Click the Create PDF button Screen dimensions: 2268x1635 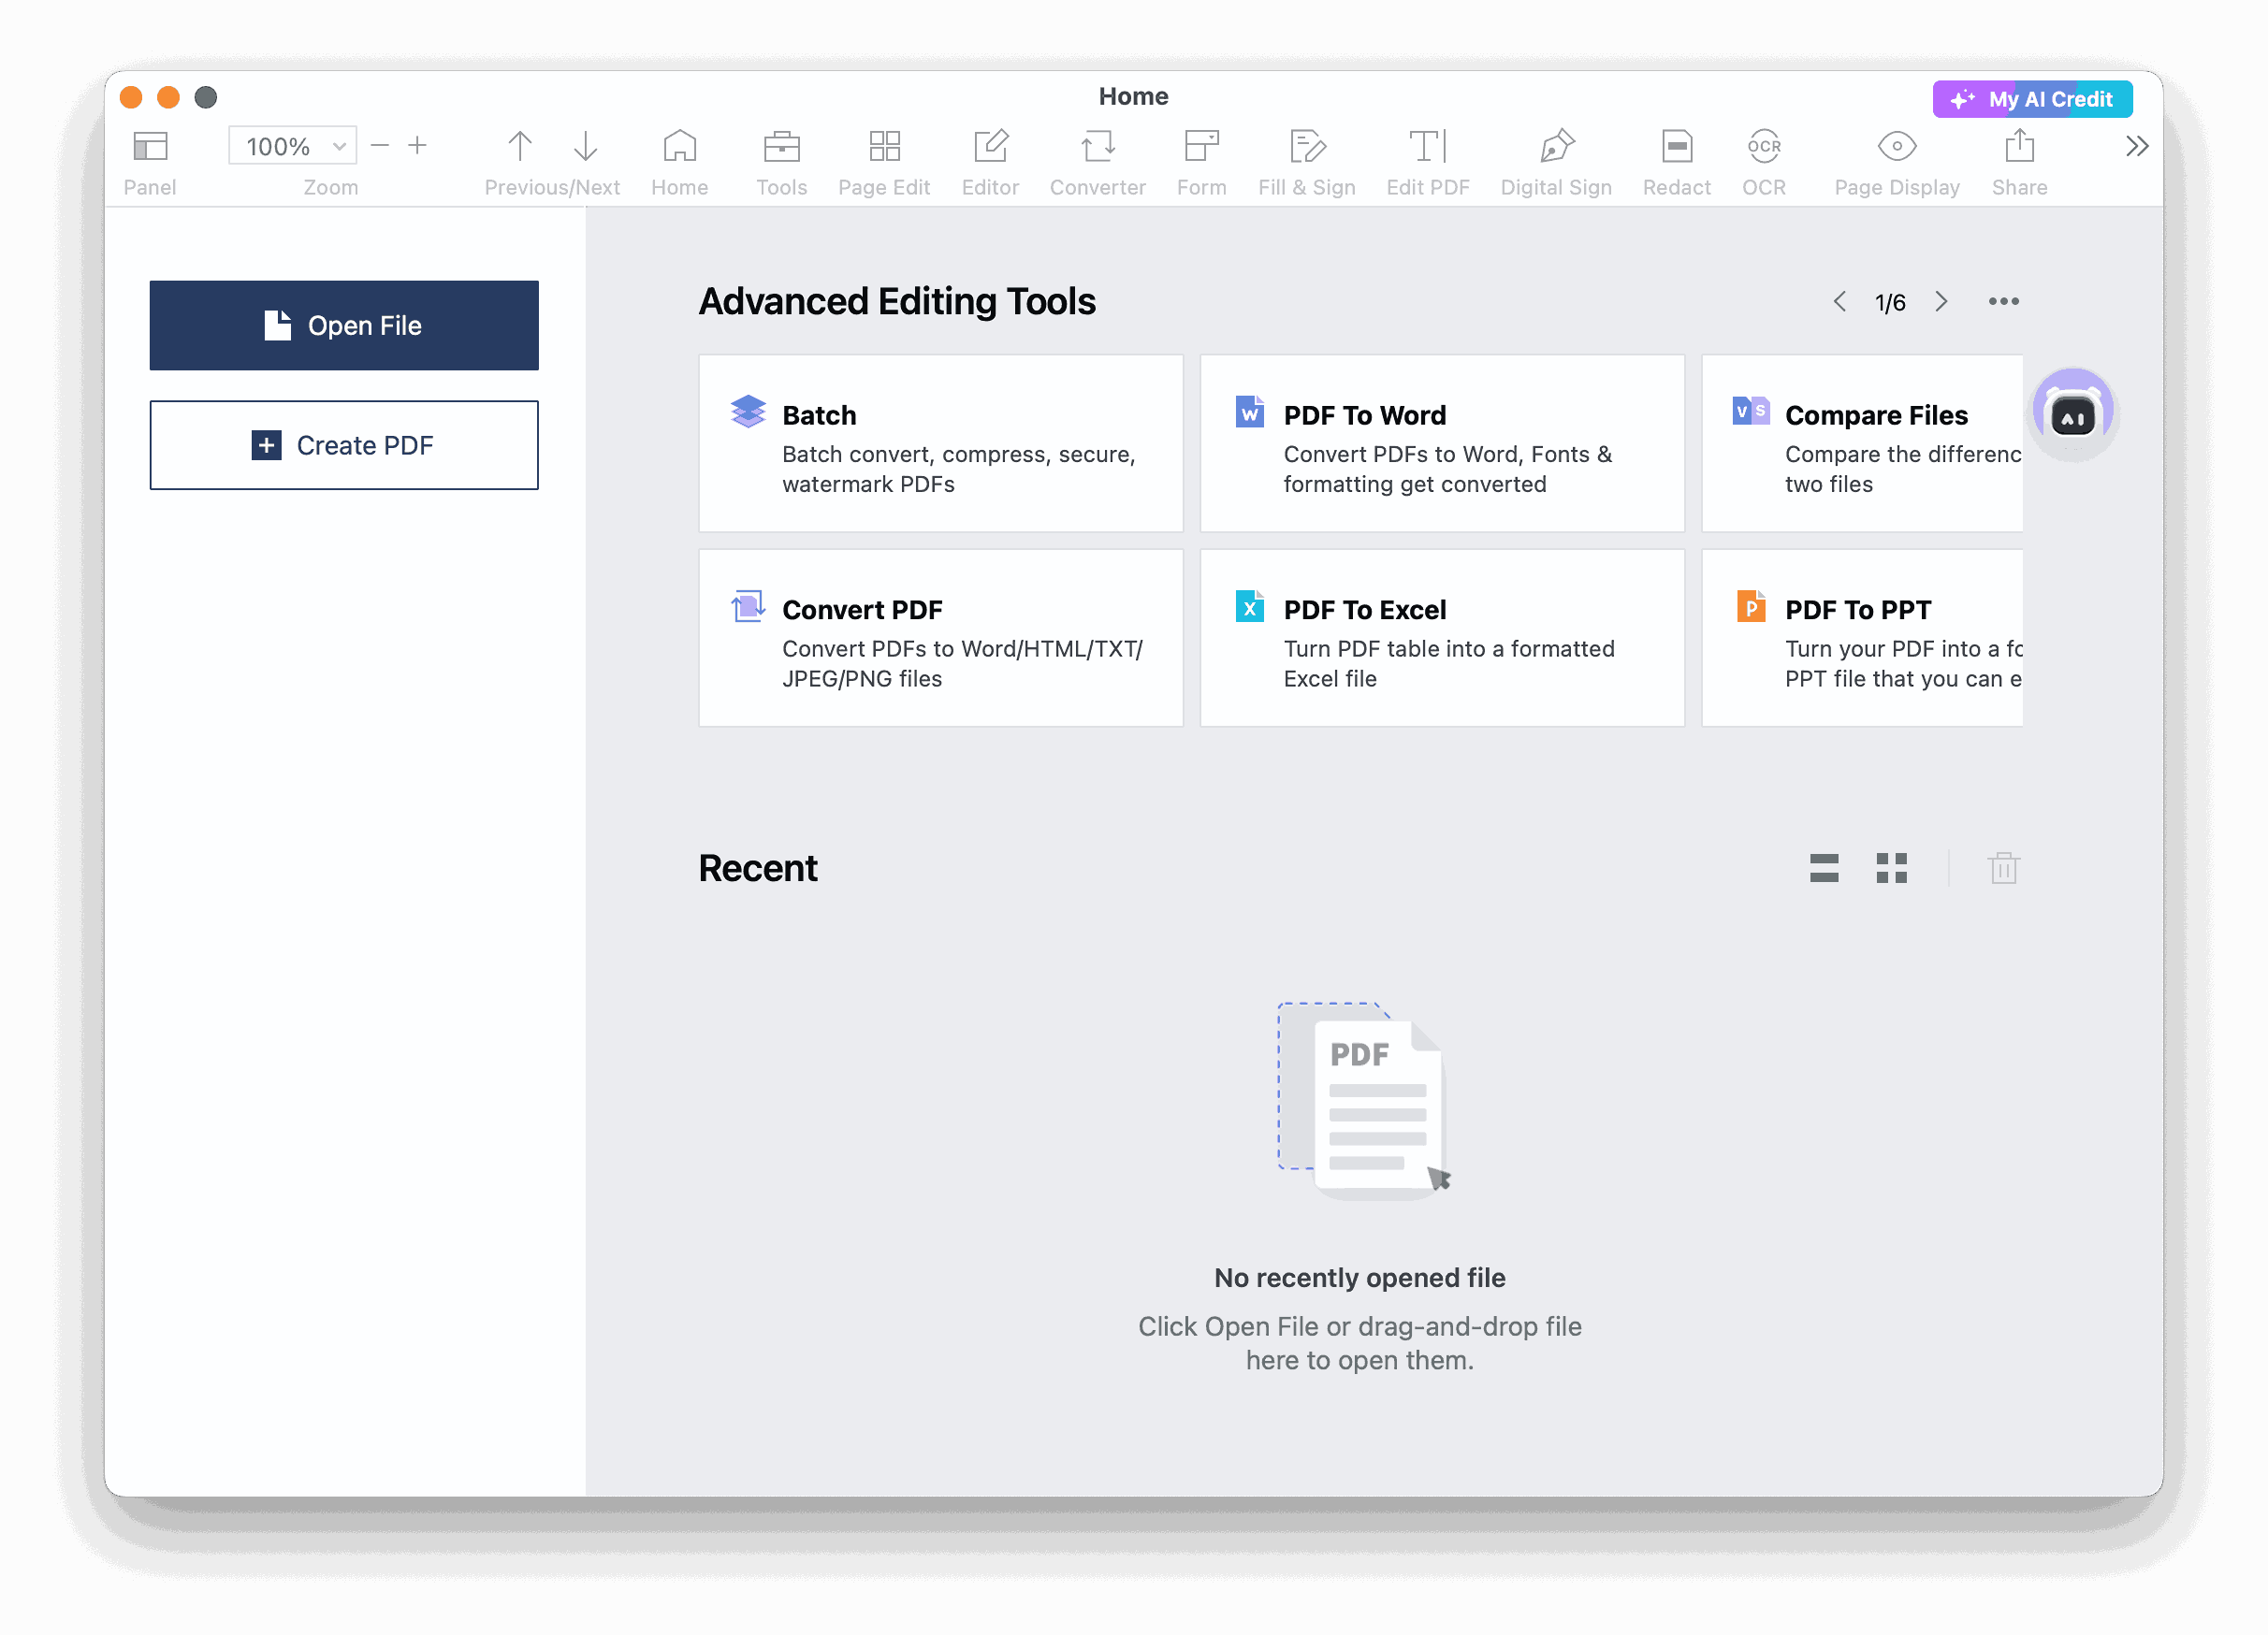click(x=343, y=445)
